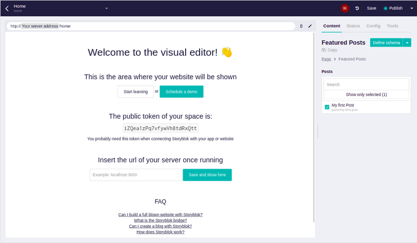The image size is (417, 243).
Task: Click the FAQ heading
Action: coord(160,201)
